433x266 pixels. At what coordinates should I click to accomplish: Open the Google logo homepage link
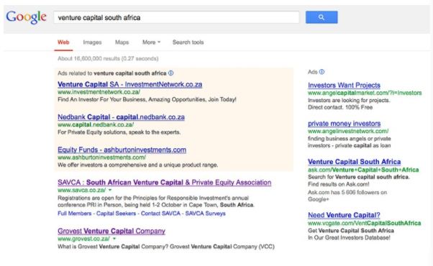click(x=26, y=17)
